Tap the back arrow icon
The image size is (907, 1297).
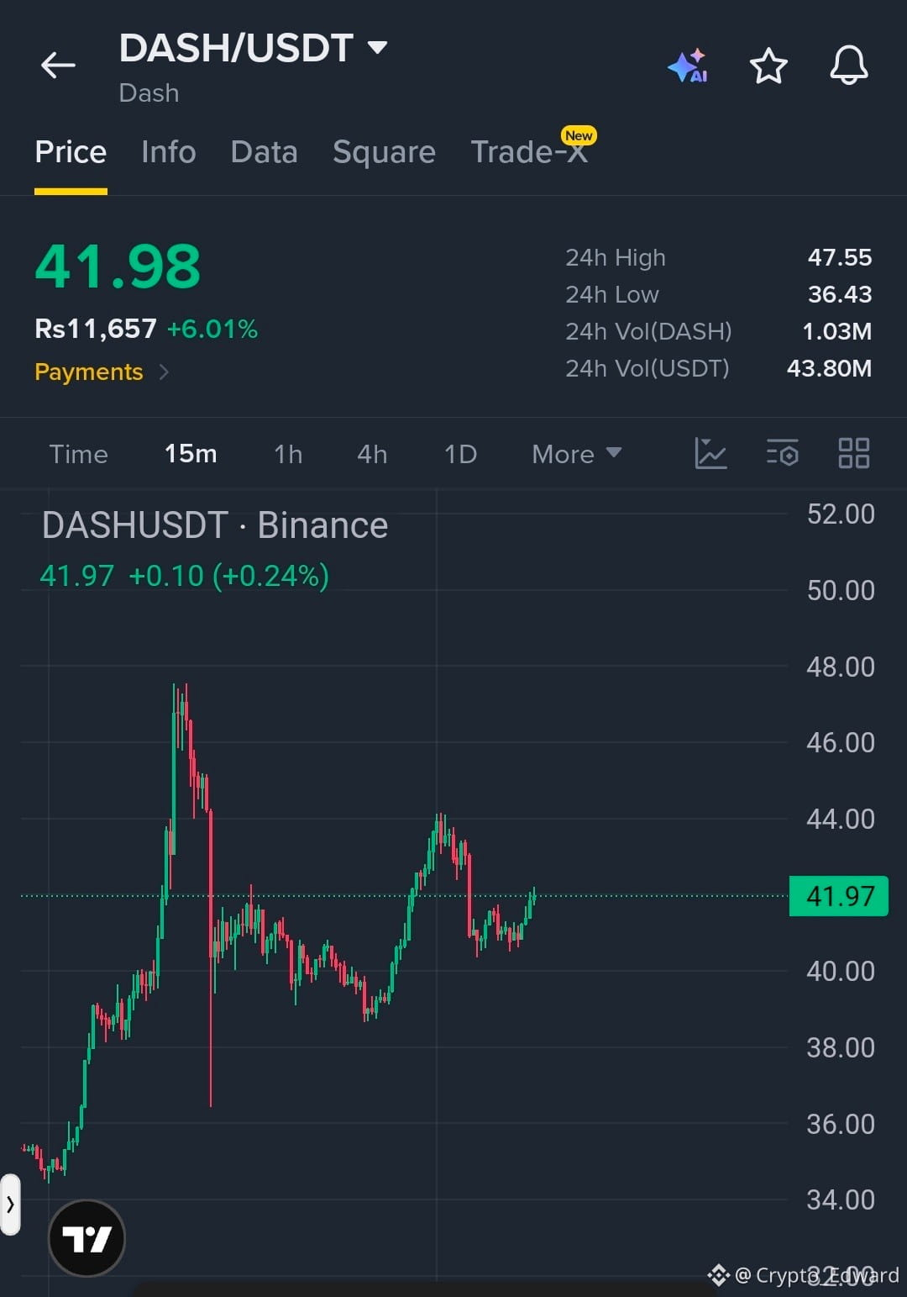pos(58,65)
